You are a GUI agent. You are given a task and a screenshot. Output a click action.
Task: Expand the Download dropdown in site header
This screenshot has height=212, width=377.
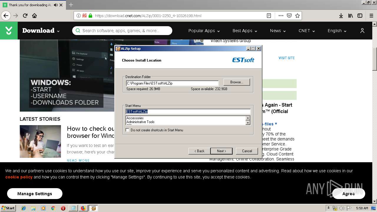pos(41,31)
